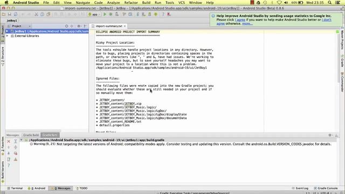Click the I don't agree link
Viewport: 345px width, 194px height.
(x=327, y=20)
